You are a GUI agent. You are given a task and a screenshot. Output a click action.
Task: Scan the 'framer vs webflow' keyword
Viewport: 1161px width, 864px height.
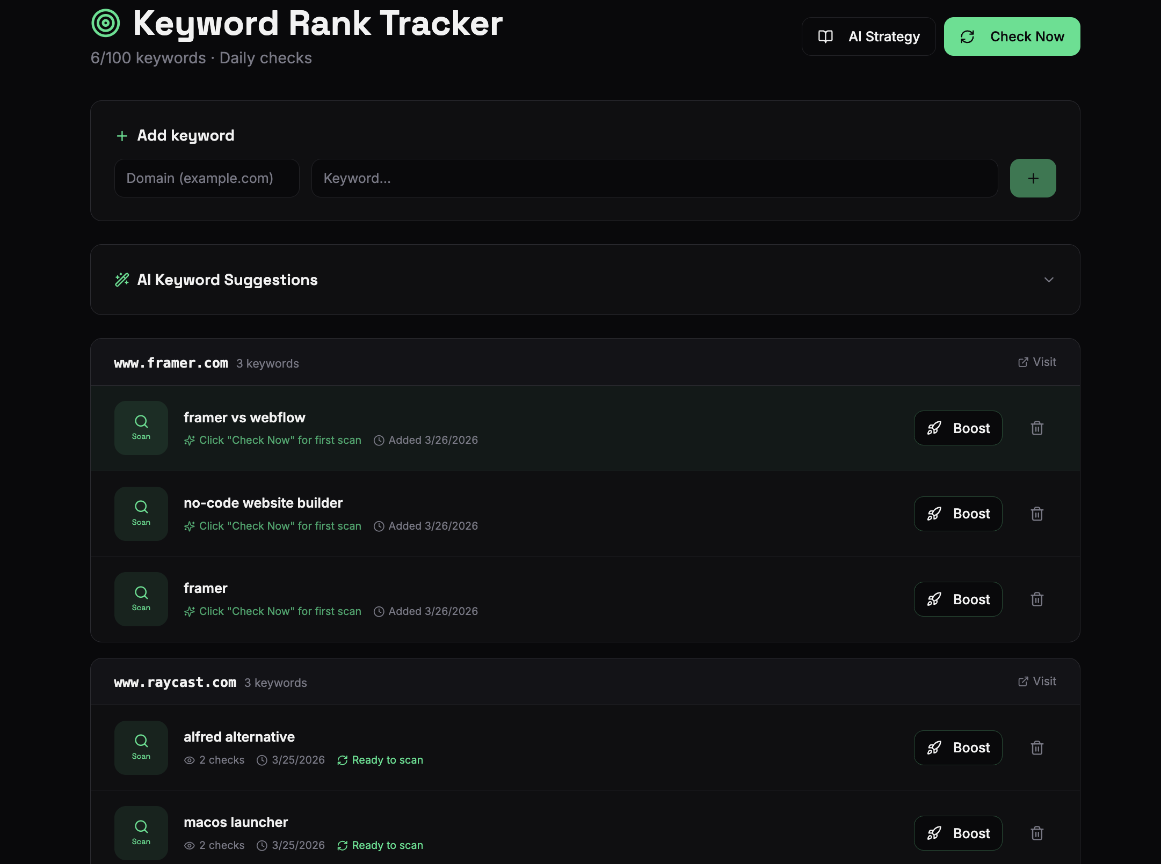(x=141, y=428)
